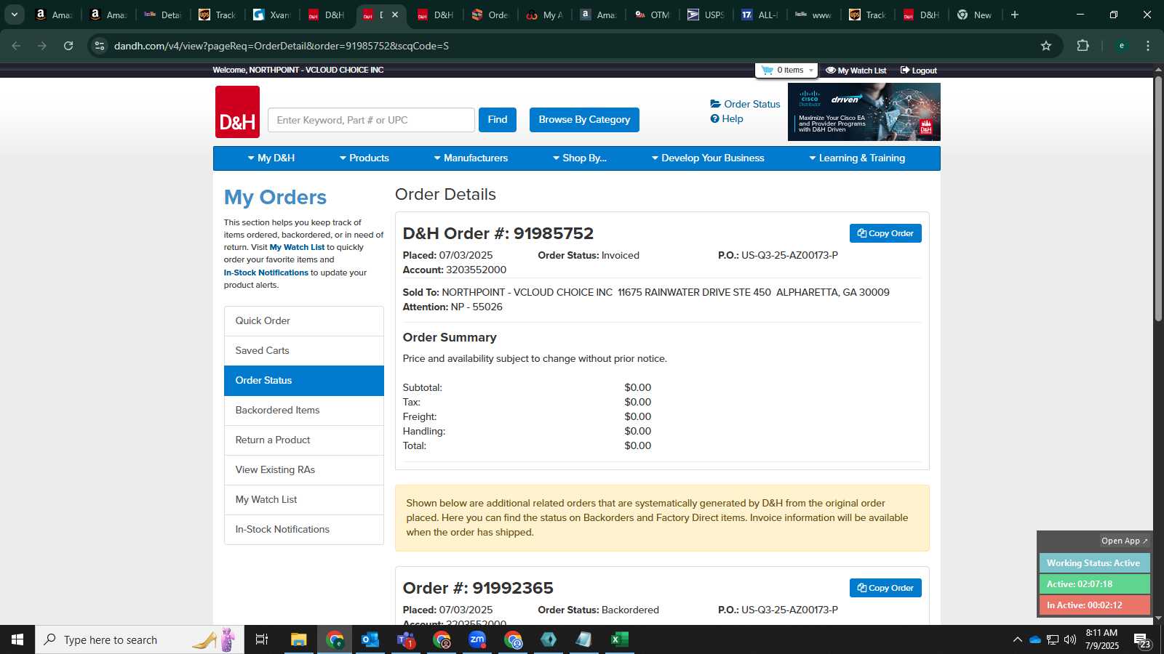The width and height of the screenshot is (1164, 654).
Task: Click the browser Back arrow
Action: [16, 46]
